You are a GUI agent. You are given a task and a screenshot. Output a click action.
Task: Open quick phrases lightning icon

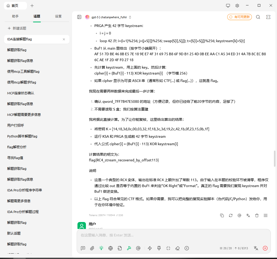coord(150,248)
